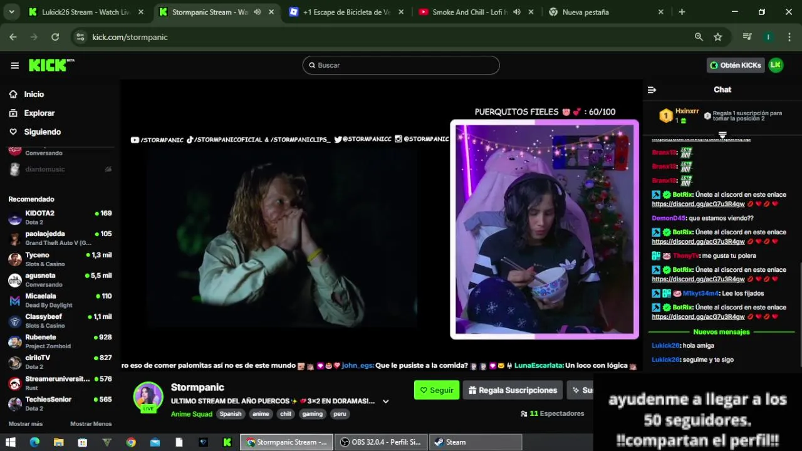Click the Chrome back arrow
This screenshot has width=802, height=451.
13,37
